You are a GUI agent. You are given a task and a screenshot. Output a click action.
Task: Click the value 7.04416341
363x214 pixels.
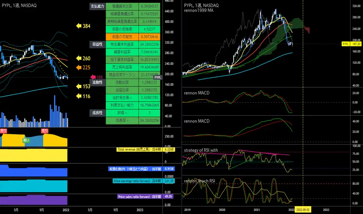coord(150,52)
